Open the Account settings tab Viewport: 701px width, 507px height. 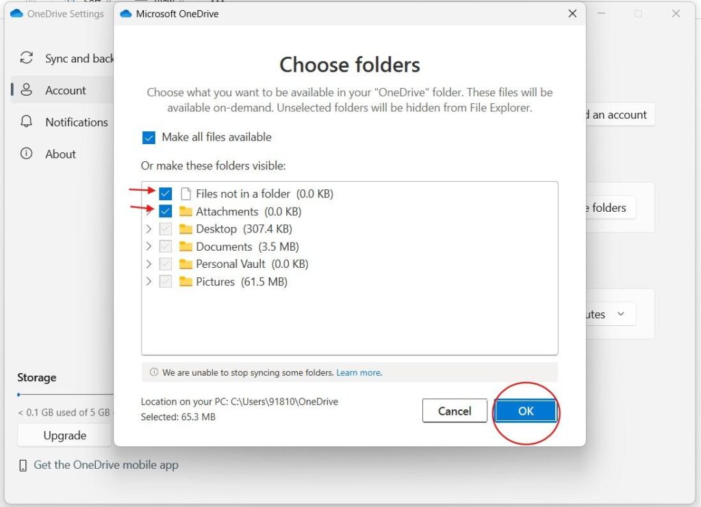coord(62,90)
